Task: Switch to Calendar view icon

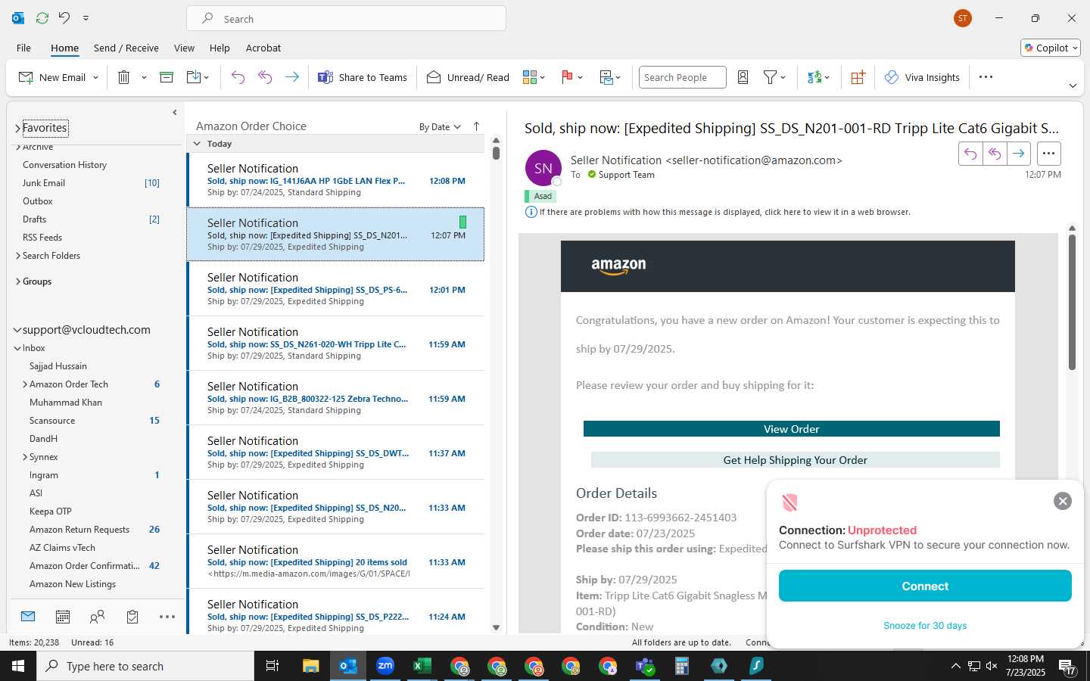Action: tap(63, 617)
